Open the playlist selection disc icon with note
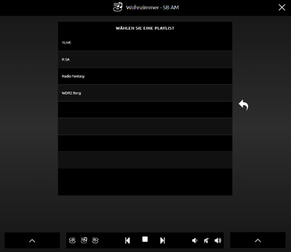 pyautogui.click(x=84, y=240)
